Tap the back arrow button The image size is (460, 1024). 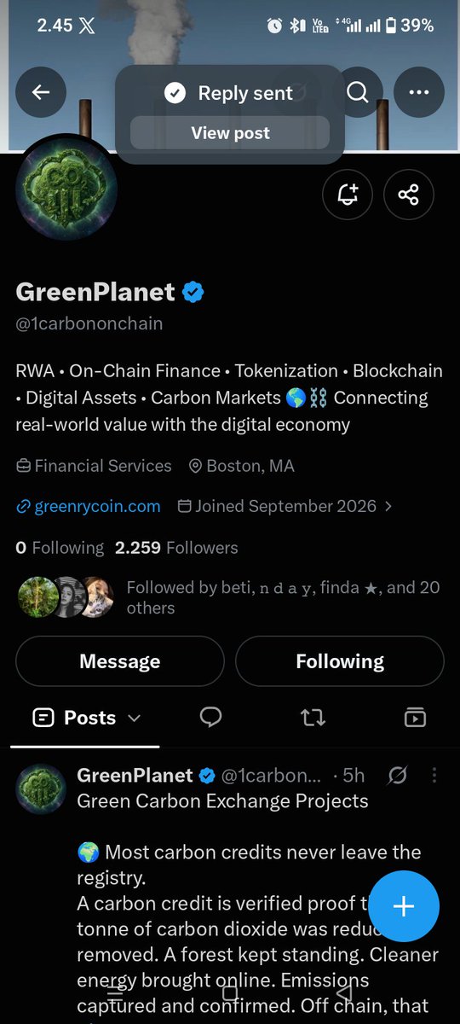(x=41, y=92)
